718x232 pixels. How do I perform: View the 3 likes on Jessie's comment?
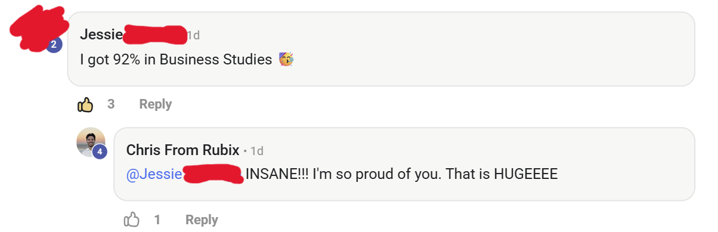pyautogui.click(x=111, y=104)
